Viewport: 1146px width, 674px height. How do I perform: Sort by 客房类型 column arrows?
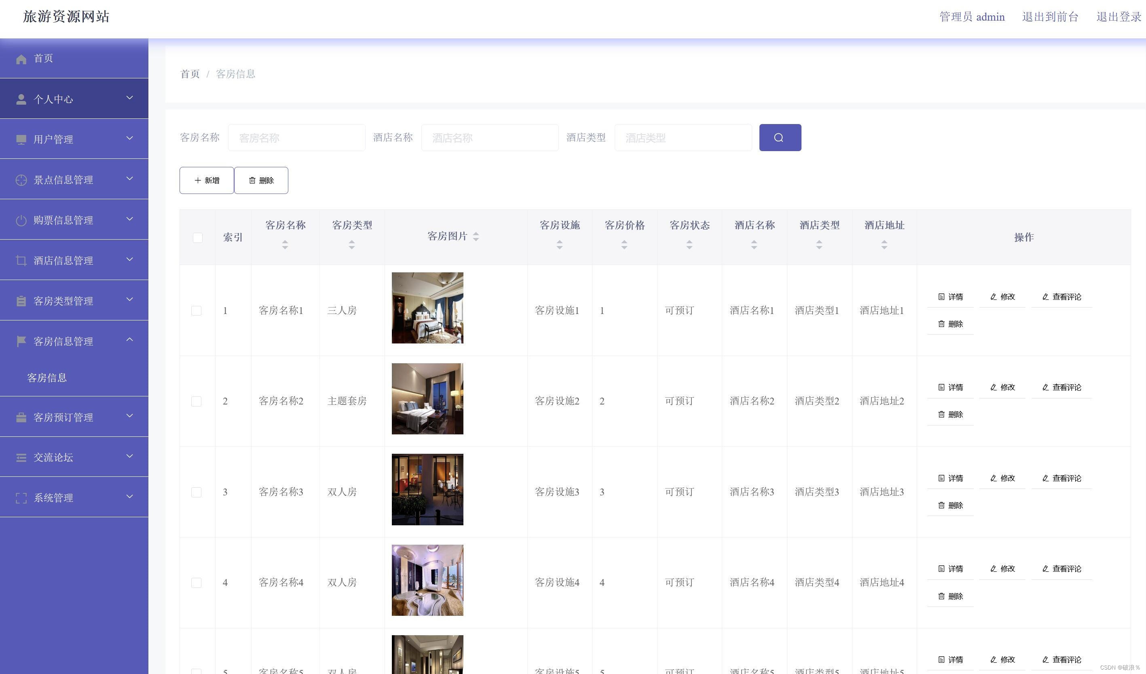point(351,244)
